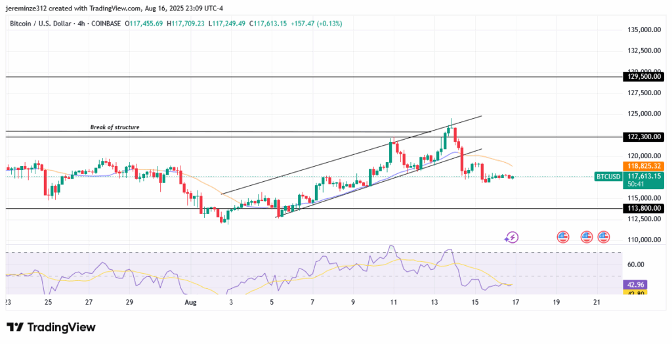Click the L117,249.49 low value
Image resolution: width=672 pixels, height=344 pixels.
point(227,24)
